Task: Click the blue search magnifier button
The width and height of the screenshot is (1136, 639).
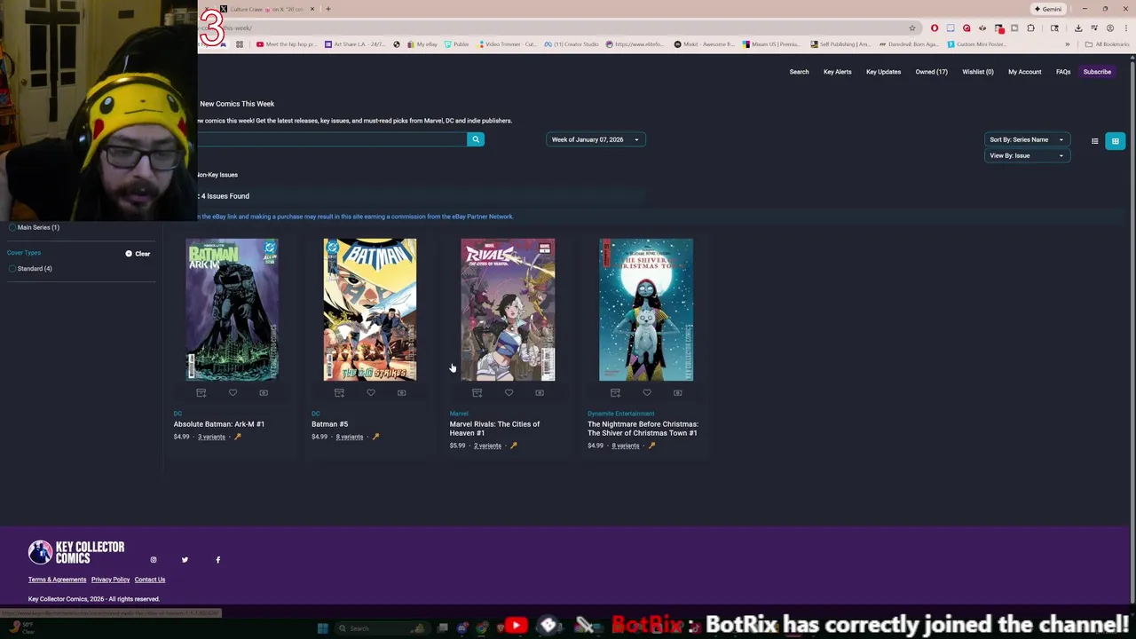Action: (x=476, y=139)
